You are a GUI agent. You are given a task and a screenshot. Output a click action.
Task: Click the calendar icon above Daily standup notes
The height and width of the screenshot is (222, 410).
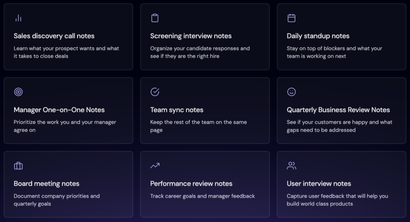(291, 18)
